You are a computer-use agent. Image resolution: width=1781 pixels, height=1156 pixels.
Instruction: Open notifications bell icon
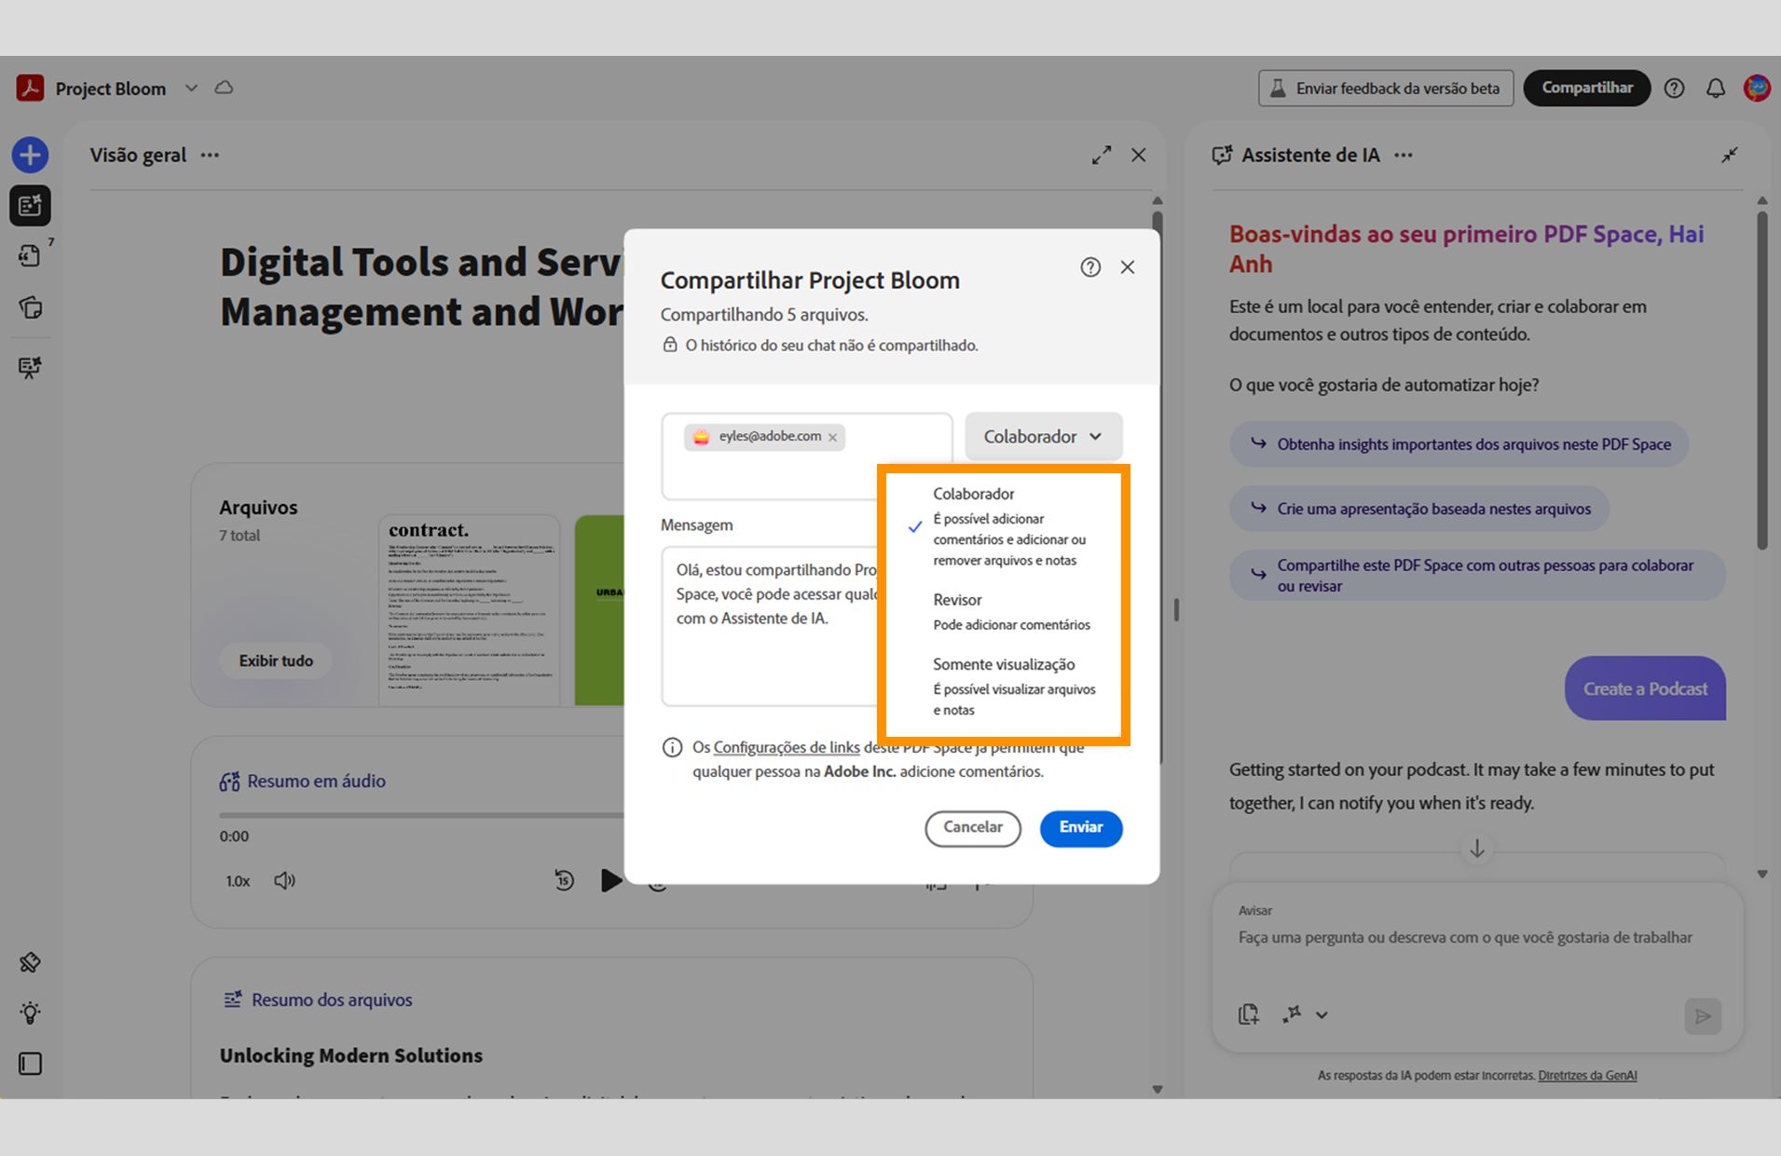pyautogui.click(x=1715, y=88)
